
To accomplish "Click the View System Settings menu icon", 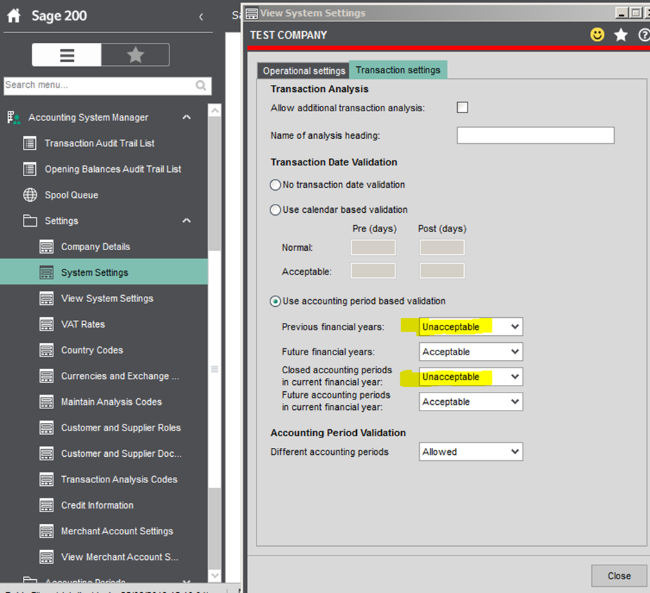I will coord(46,299).
